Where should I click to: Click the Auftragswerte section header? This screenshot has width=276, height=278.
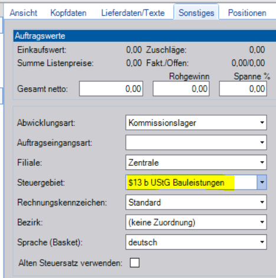click(x=144, y=36)
